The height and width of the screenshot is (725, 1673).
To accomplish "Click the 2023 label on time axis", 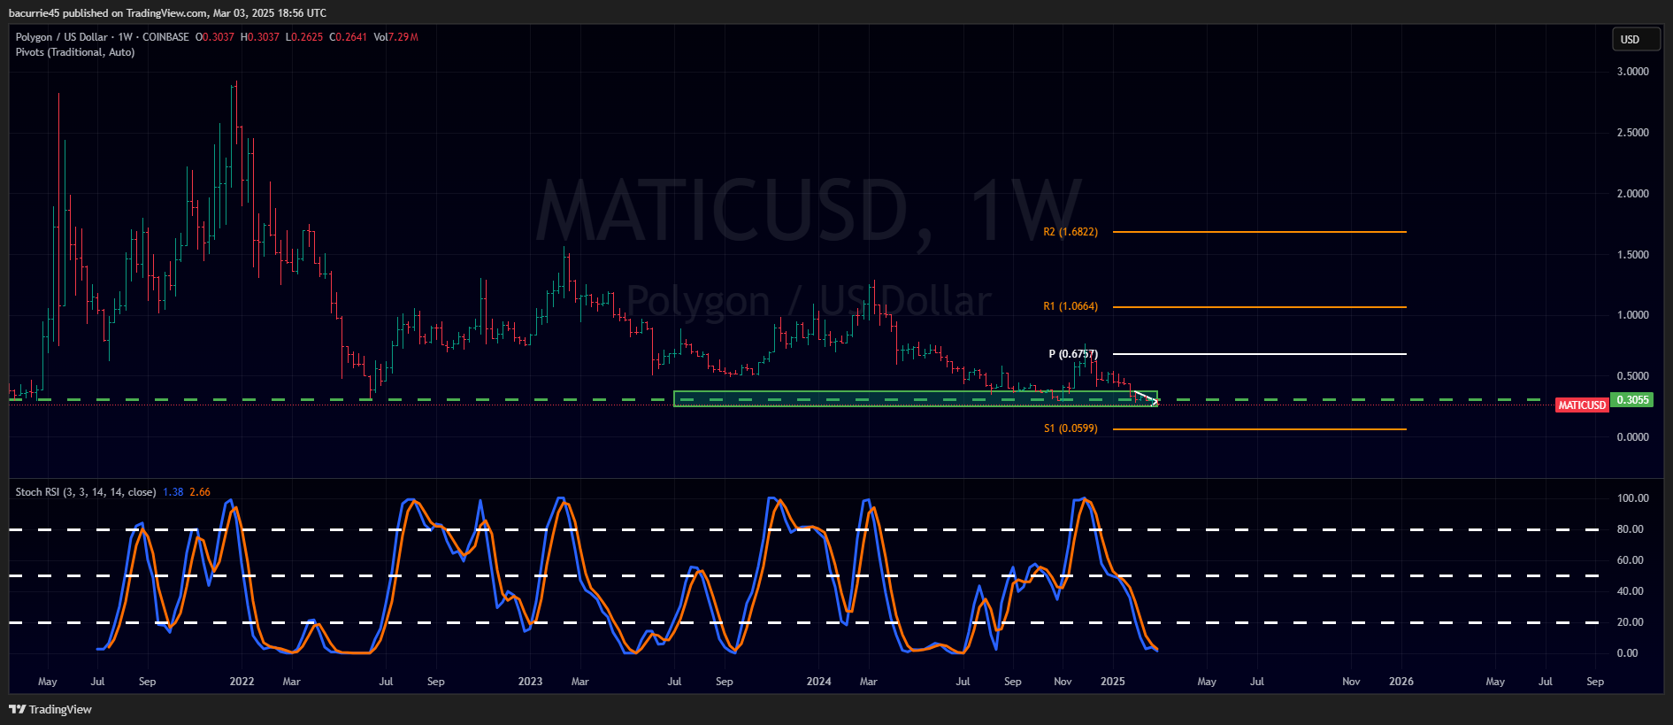I will pos(530,682).
